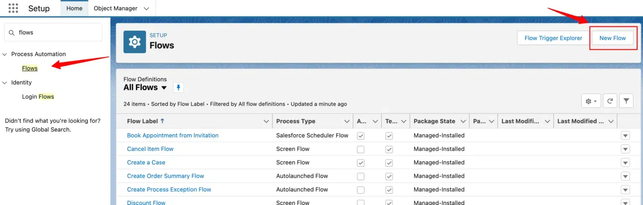Toggle Template checkbox for Book Appointment from Invitation
This screenshot has width=643, height=205.
click(389, 136)
